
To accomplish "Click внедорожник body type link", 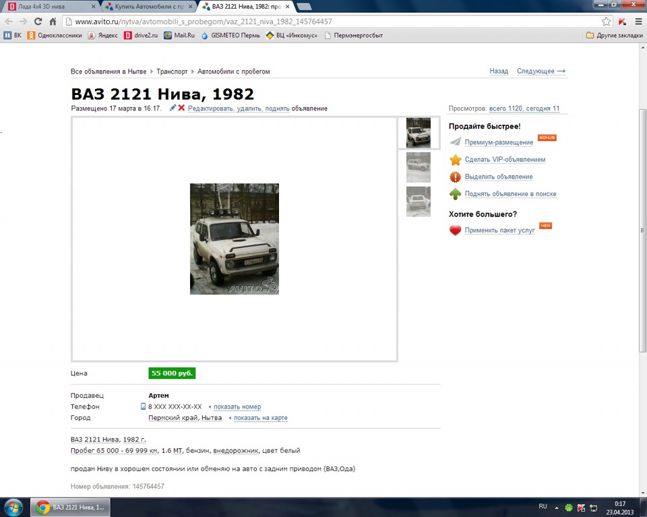I will 236,450.
